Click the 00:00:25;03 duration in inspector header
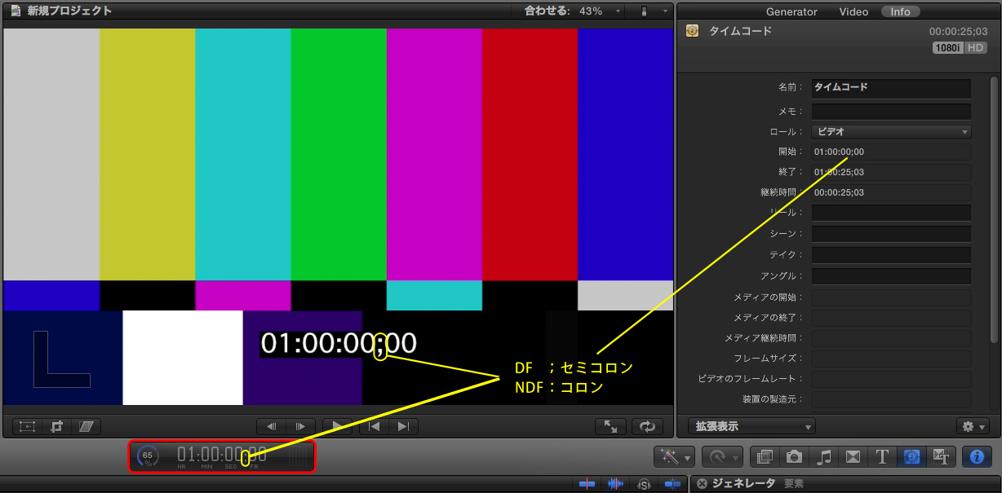The image size is (1002, 493). coord(958,31)
